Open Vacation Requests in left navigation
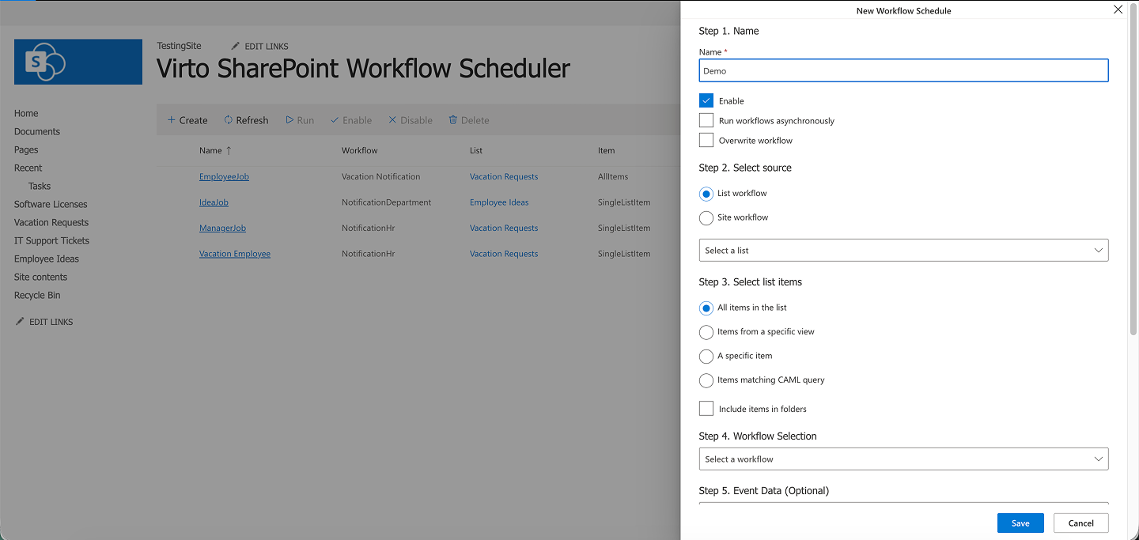 click(51, 223)
